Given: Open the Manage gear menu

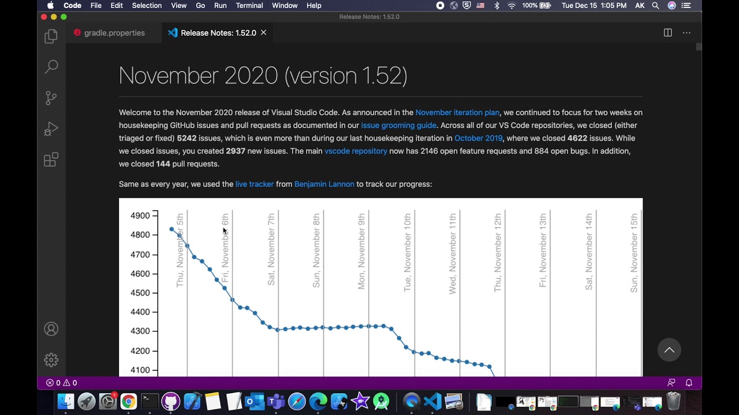Looking at the screenshot, I should pos(51,360).
